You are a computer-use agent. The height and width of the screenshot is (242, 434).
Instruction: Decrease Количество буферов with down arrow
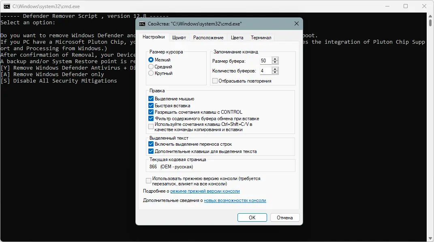point(275,73)
